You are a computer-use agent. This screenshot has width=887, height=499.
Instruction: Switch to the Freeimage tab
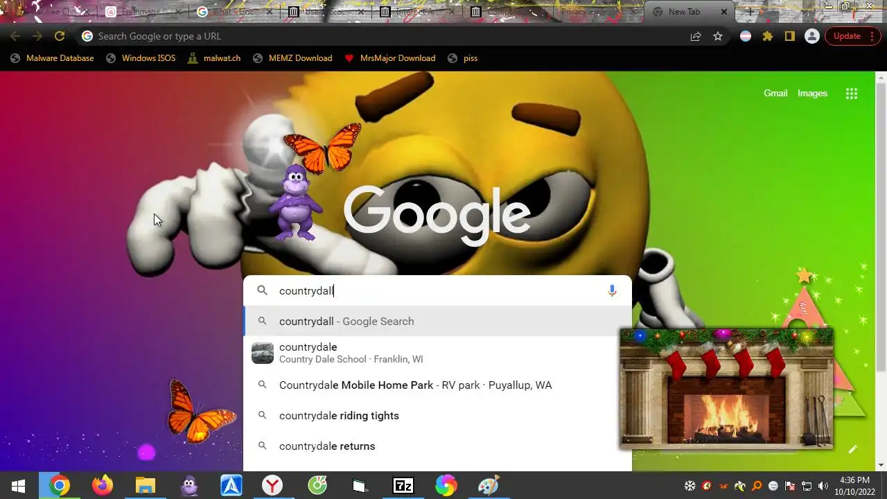(142, 12)
